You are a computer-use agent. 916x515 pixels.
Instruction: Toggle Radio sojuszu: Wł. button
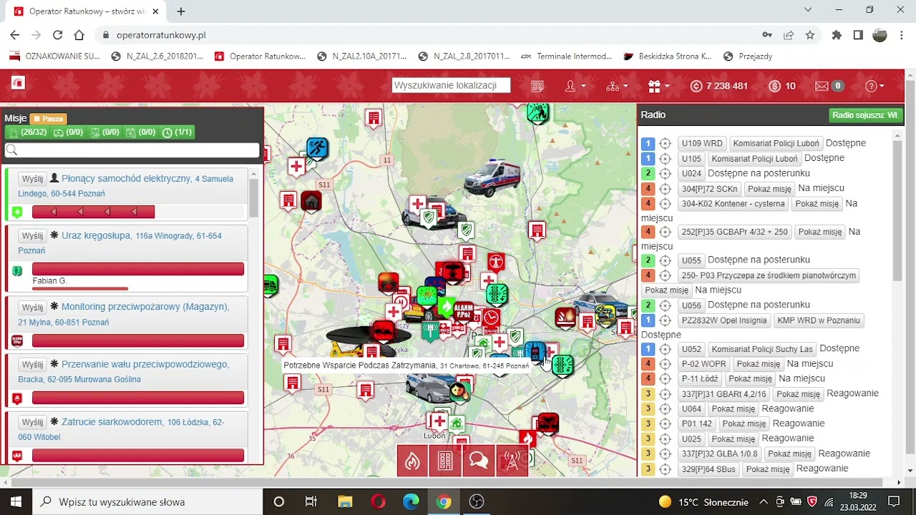[x=866, y=115]
